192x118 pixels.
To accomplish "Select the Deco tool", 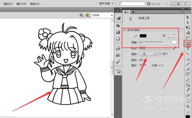I will tap(188, 74).
